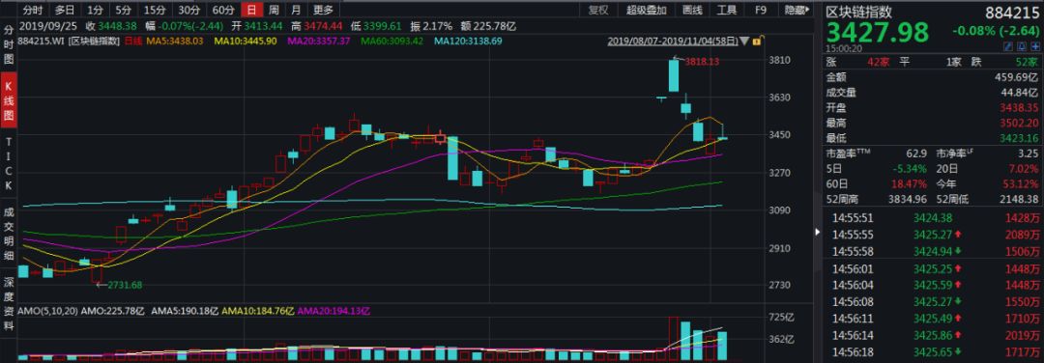Click the MA120:3138.69 indicator label
Viewport: 1044px width, 363px height.
468,42
